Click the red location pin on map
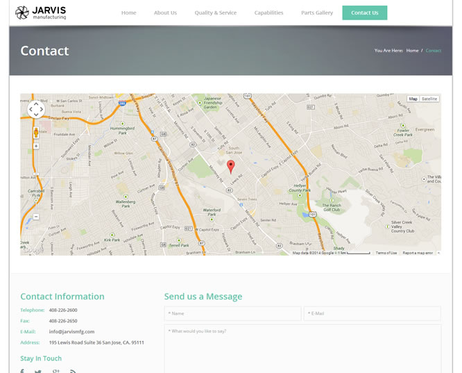Screen dimensions: 462x373 click(x=231, y=166)
